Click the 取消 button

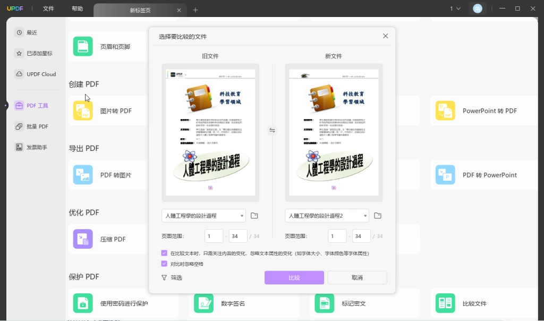(x=357, y=277)
